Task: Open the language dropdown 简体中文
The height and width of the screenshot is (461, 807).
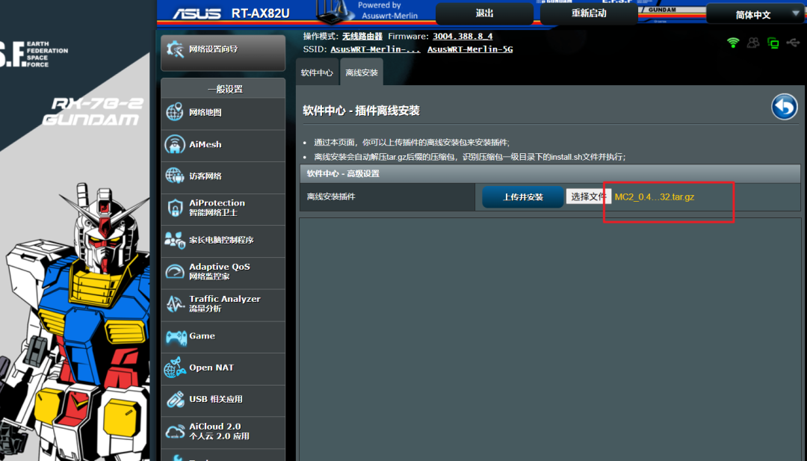Action: [755, 14]
